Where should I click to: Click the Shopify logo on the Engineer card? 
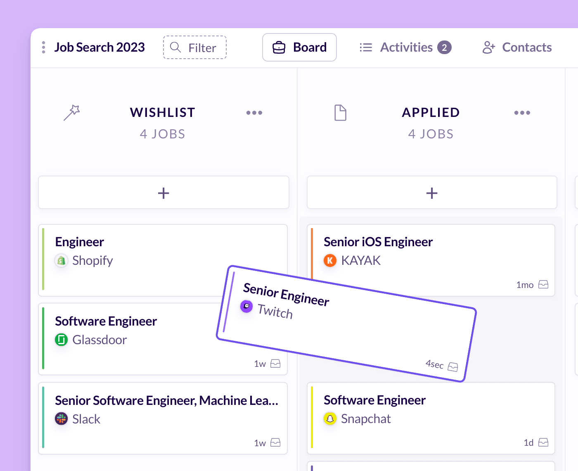click(x=61, y=260)
